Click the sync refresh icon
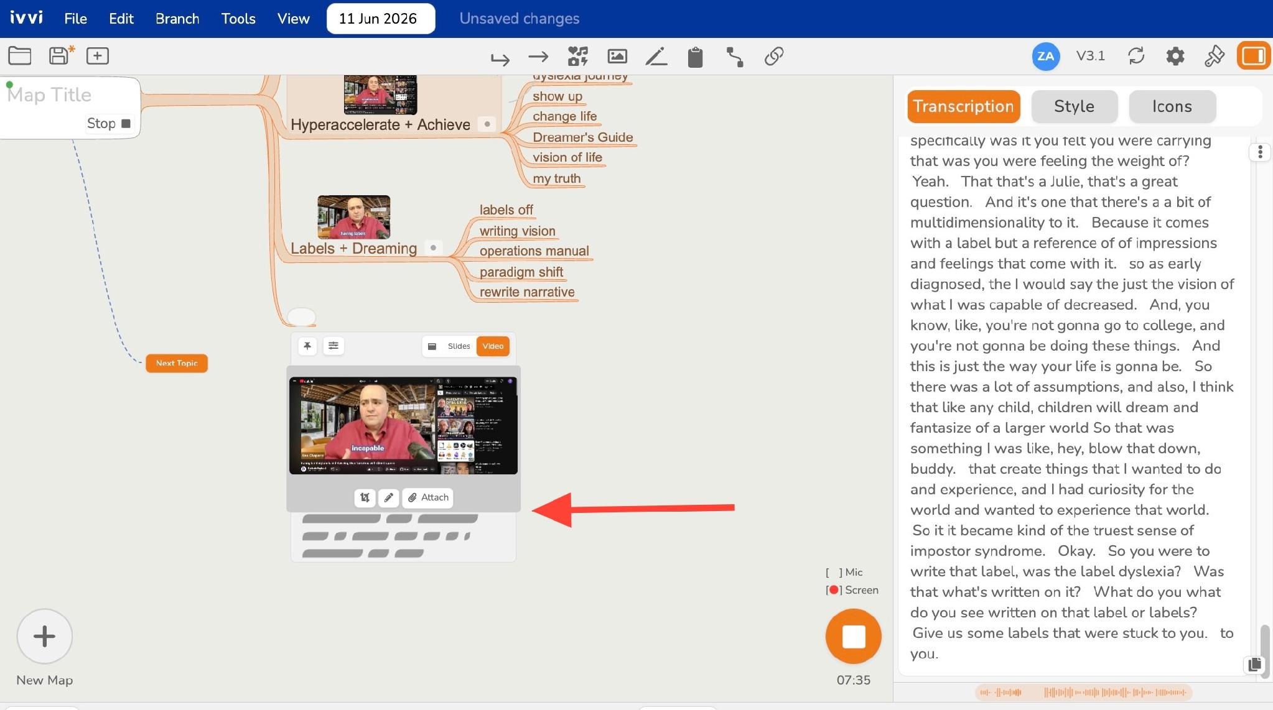Image resolution: width=1273 pixels, height=710 pixels. click(1136, 56)
